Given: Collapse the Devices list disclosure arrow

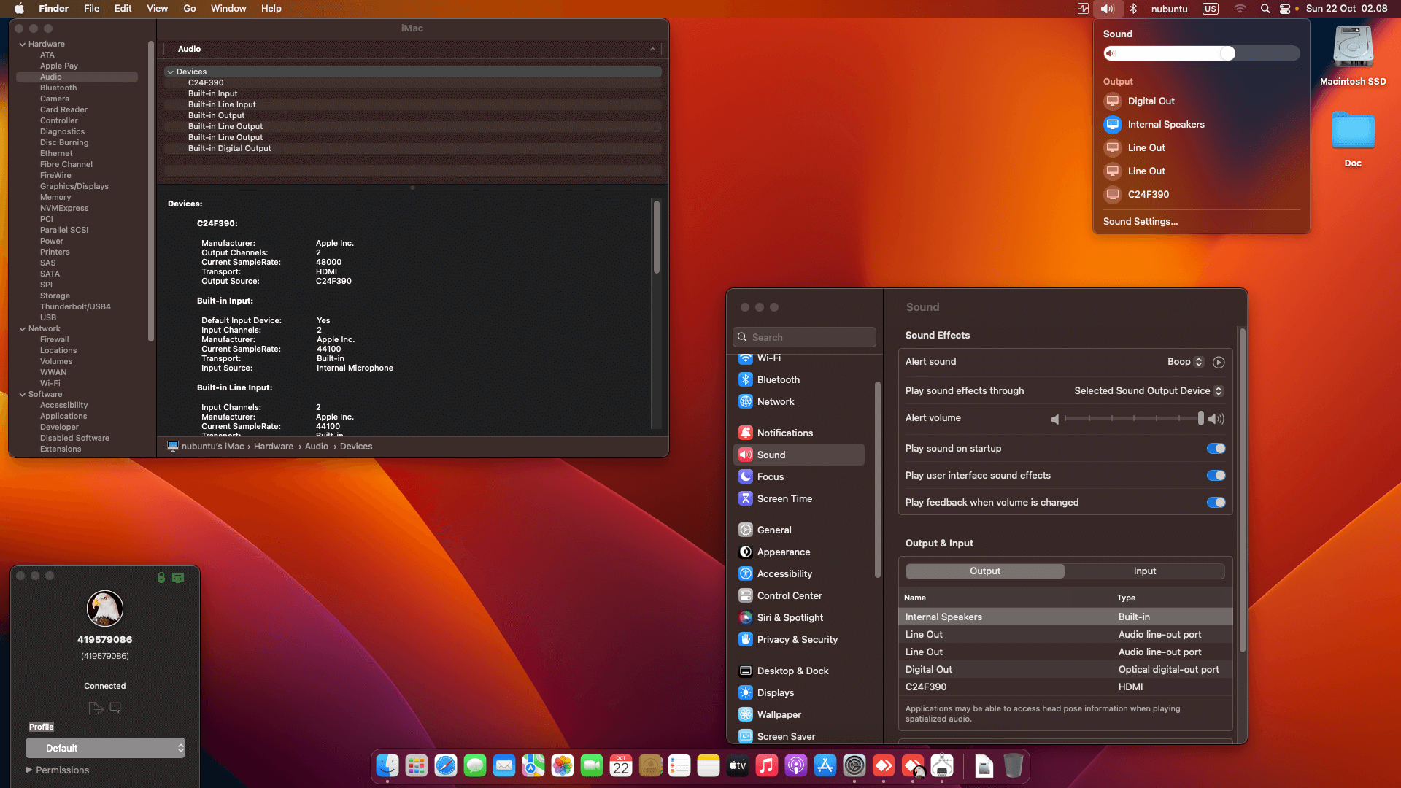Looking at the screenshot, I should pyautogui.click(x=170, y=72).
